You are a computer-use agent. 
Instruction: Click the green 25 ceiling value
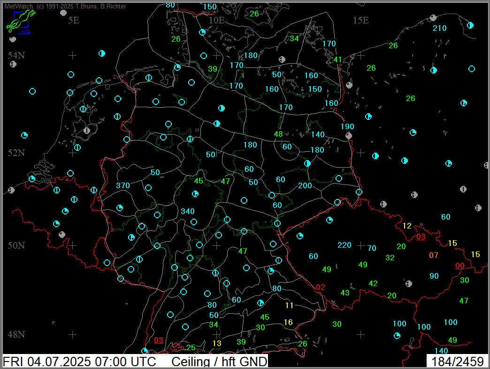pos(191,347)
